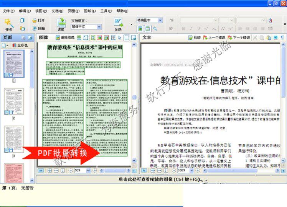Open the 编辑 menu
This screenshot has width=287, height=207.
coord(25,11)
